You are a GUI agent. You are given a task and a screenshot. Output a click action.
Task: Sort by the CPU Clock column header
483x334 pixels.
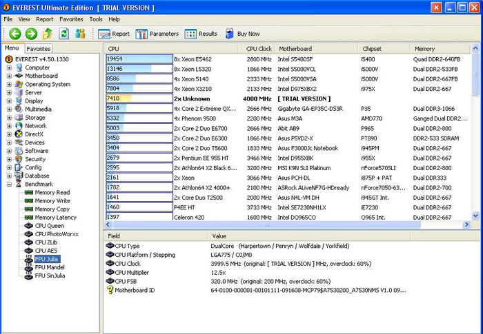click(256, 49)
